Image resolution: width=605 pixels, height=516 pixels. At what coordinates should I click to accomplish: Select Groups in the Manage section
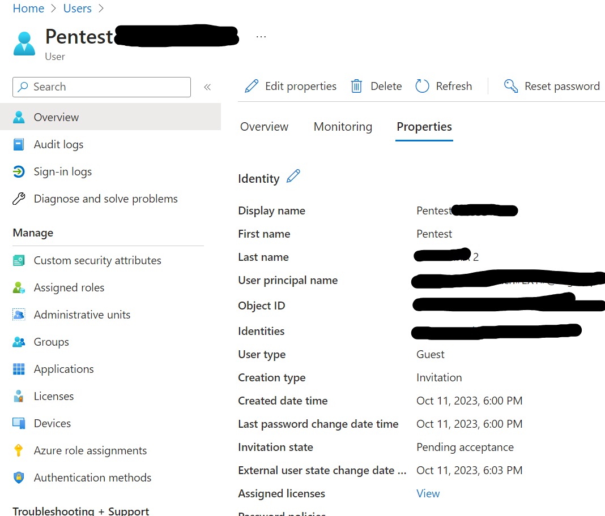[52, 342]
